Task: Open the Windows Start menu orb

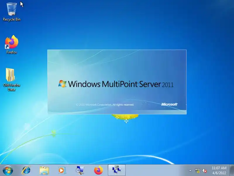Action: click(8, 170)
